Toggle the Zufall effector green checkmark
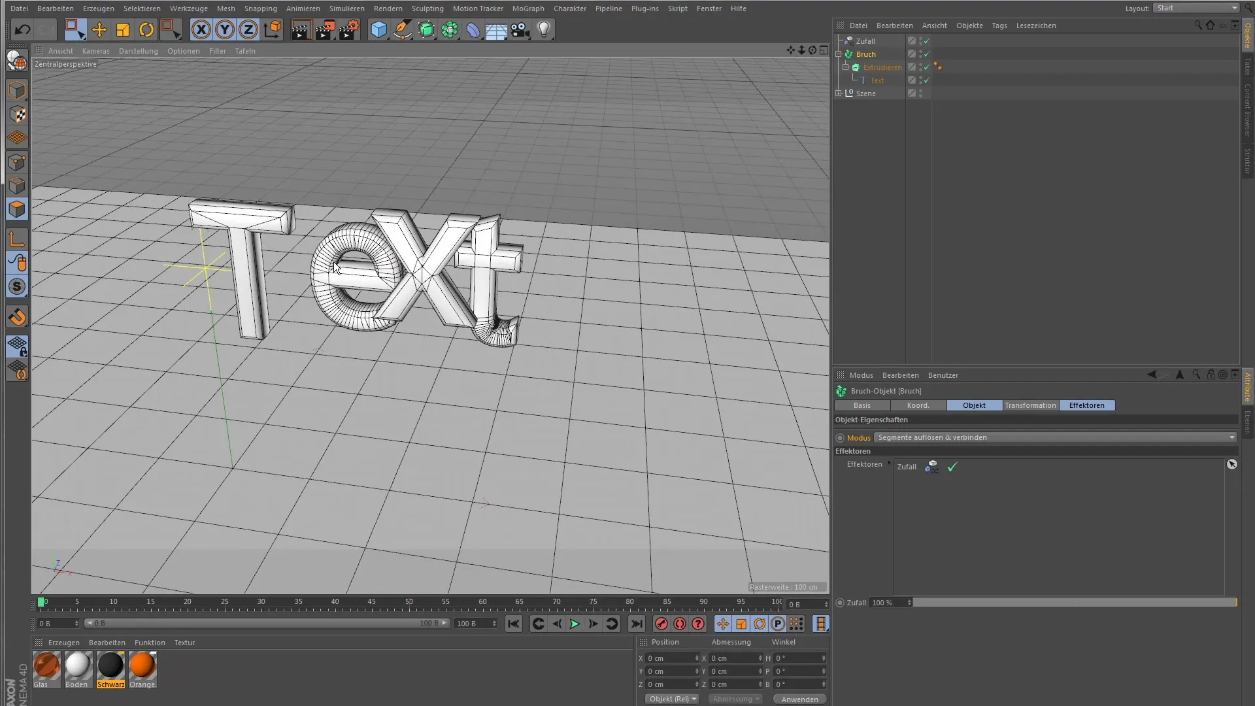1255x706 pixels. coord(952,467)
